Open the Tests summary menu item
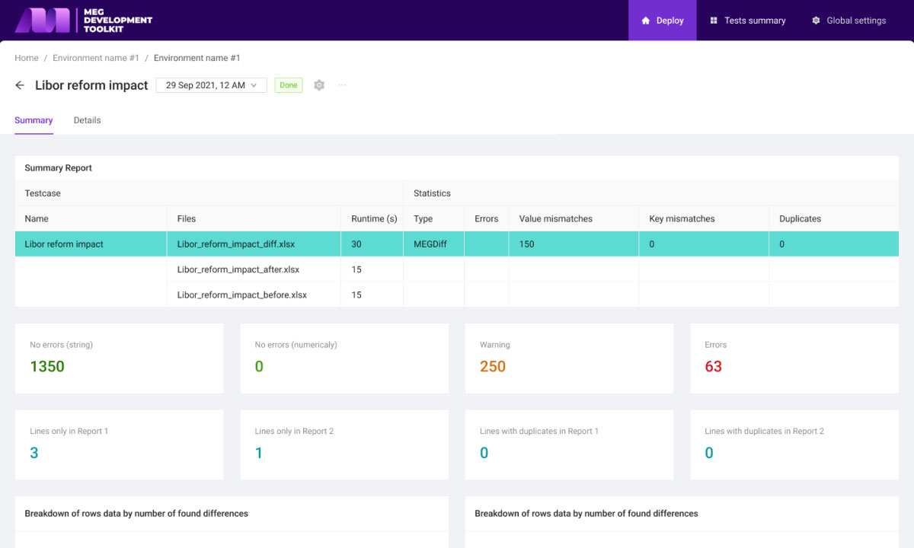The image size is (914, 548). [x=747, y=21]
